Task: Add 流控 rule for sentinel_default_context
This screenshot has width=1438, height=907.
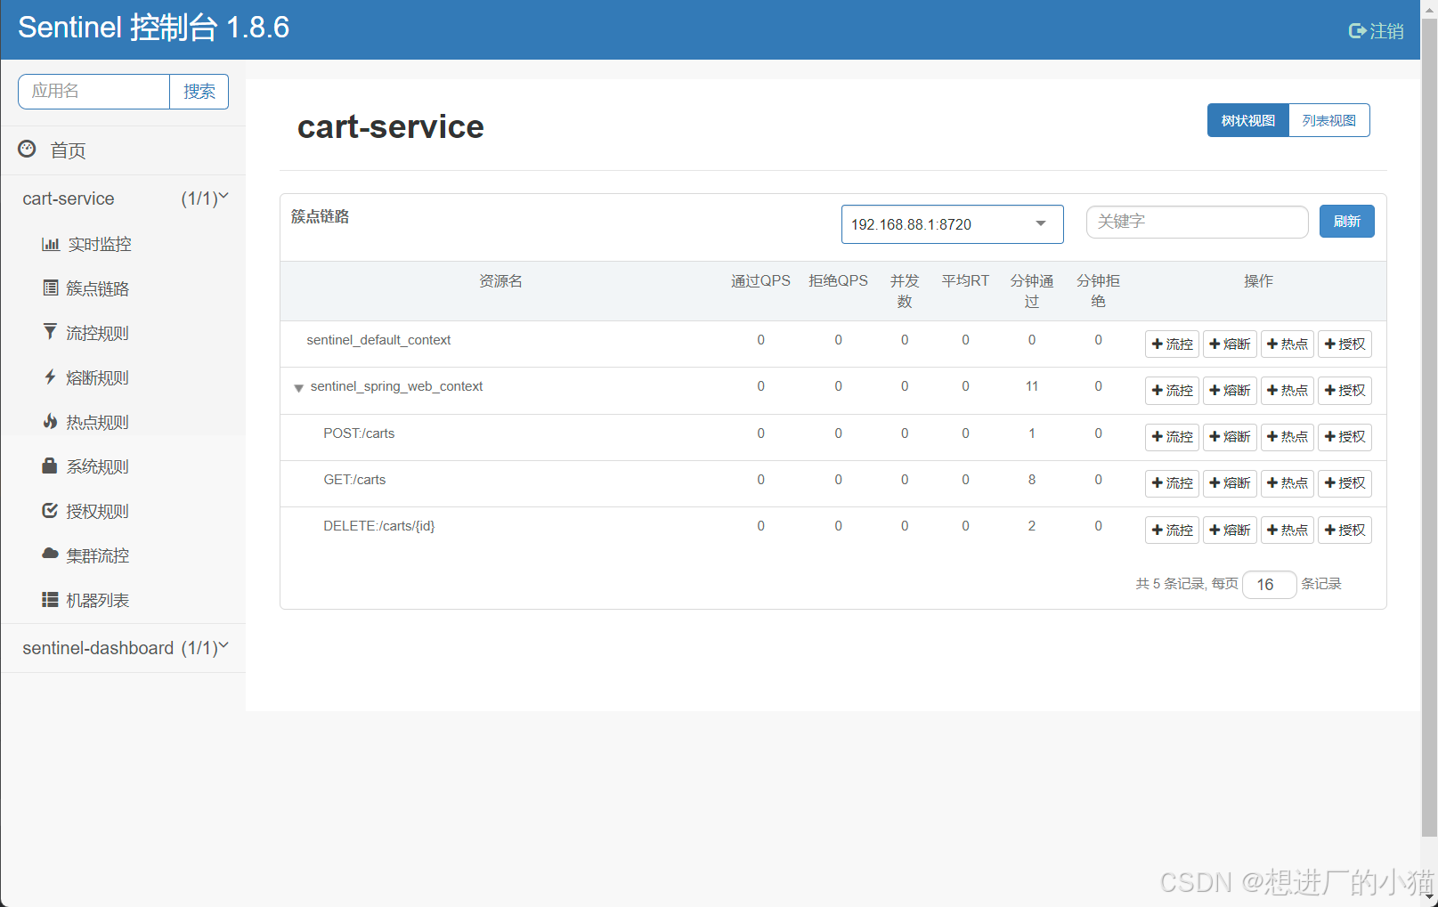Action: (x=1172, y=344)
